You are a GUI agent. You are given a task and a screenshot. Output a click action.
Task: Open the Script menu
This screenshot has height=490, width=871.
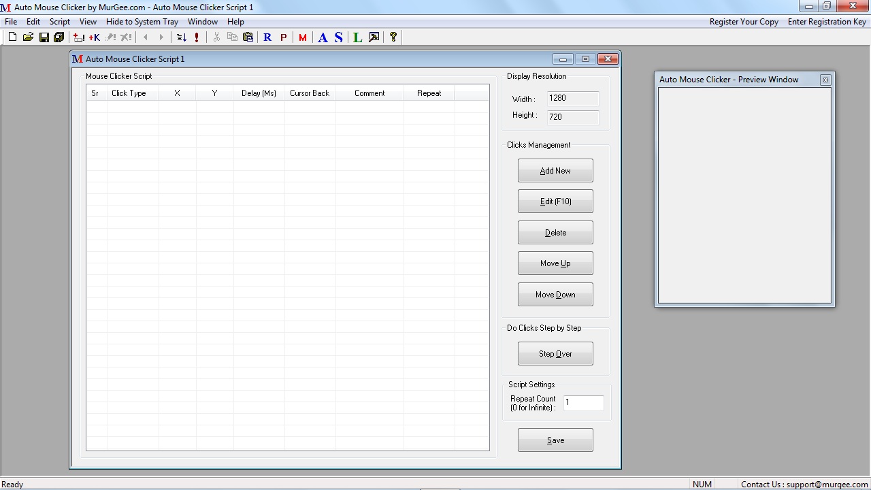coord(59,21)
